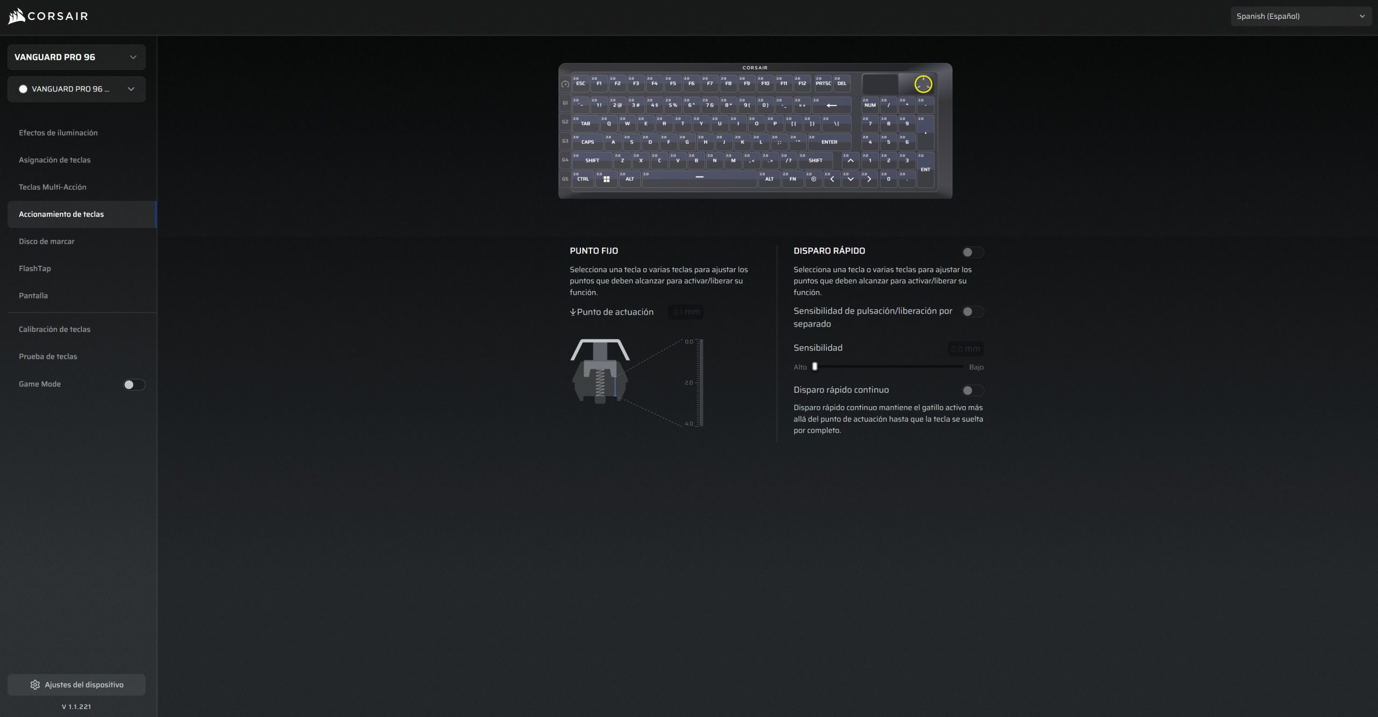The height and width of the screenshot is (717, 1378).
Task: Select the Windows logo key on keyboard
Action: 606,179
